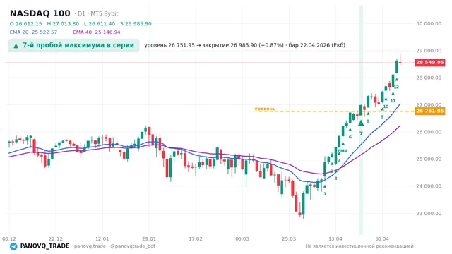Click the 13.04 date axis label
Image resolution: width=452 pixels, height=254 pixels.
(x=335, y=239)
